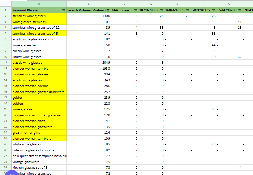Viewport: 253px width, 175px height.
Task: Click cell 'pioneer woman glass'
Action: tap(39, 121)
